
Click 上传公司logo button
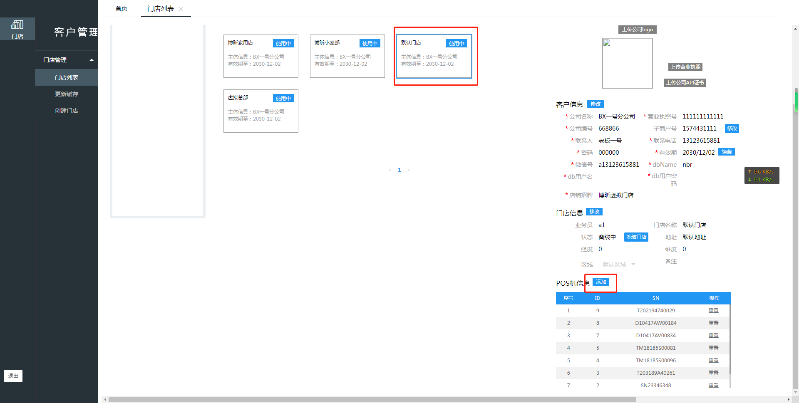(638, 30)
